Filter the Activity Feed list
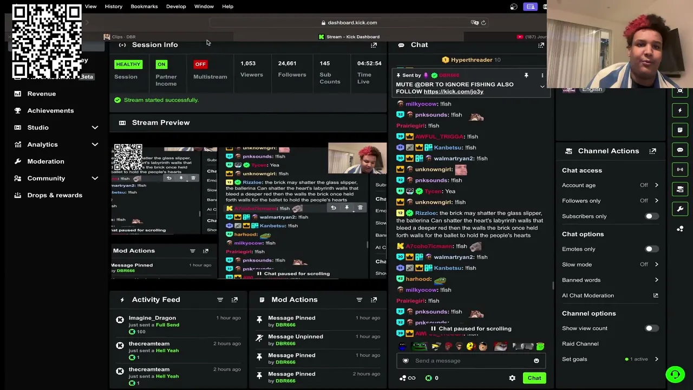Viewport: 693px width, 390px height. [220, 300]
